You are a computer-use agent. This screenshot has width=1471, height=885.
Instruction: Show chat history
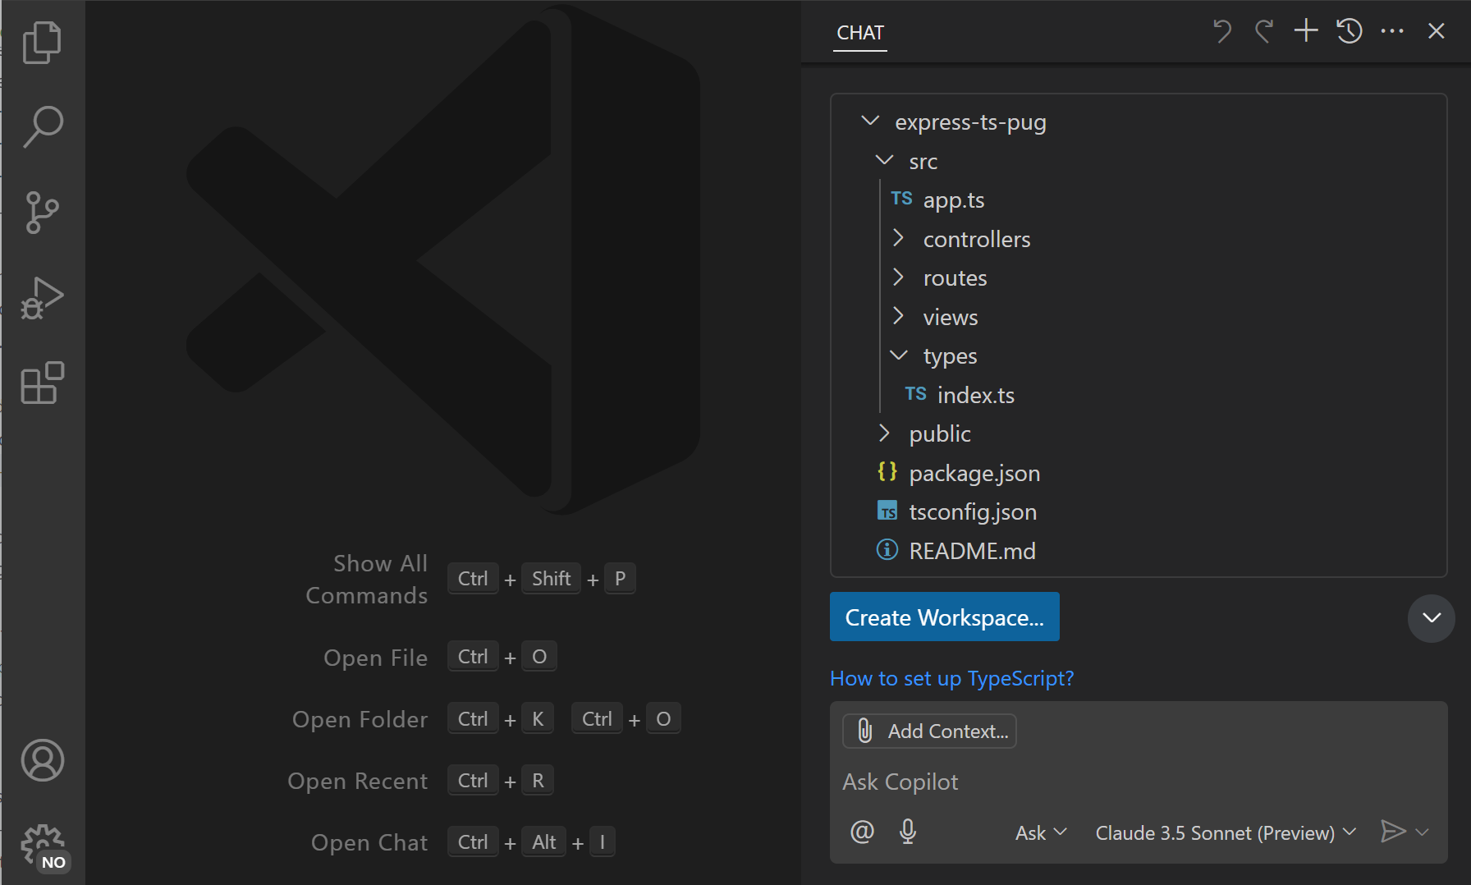pos(1348,30)
